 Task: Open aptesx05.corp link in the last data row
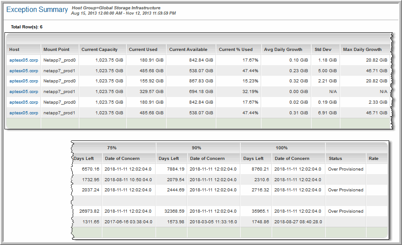pos(23,113)
